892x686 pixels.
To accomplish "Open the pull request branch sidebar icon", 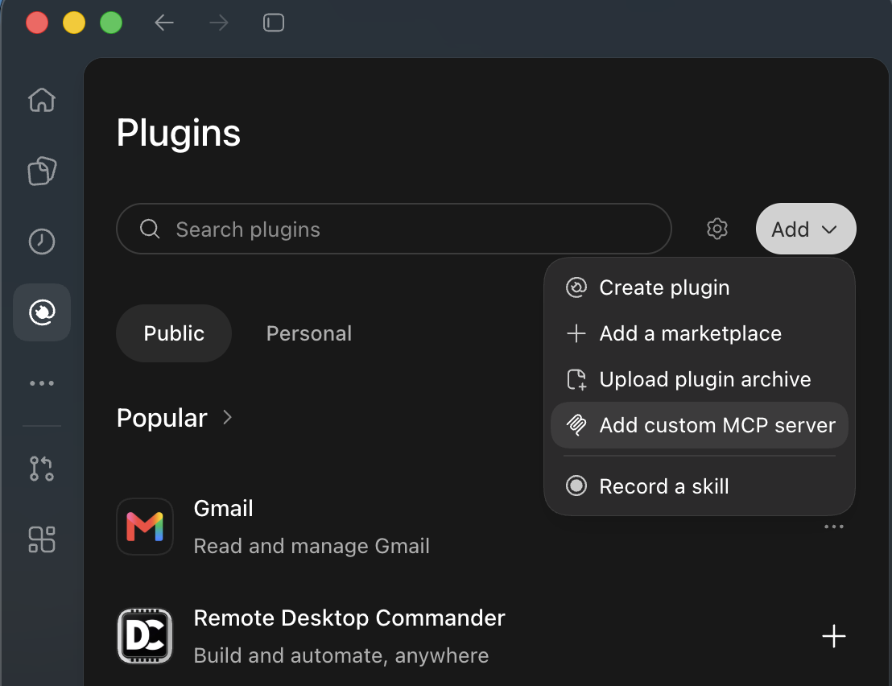I will pos(42,469).
